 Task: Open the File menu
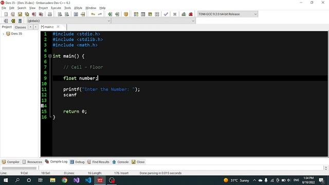click(x=4, y=8)
